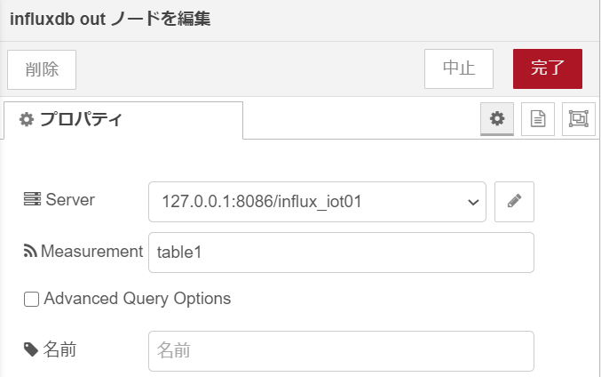This screenshot has height=377, width=601.
Task: Cancel editing with 中止 button
Action: 459,68
